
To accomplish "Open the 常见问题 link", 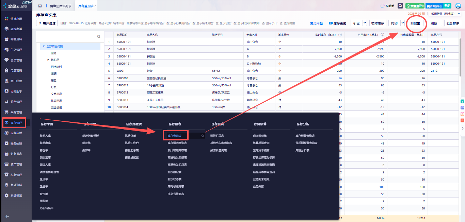I will [x=316, y=23].
